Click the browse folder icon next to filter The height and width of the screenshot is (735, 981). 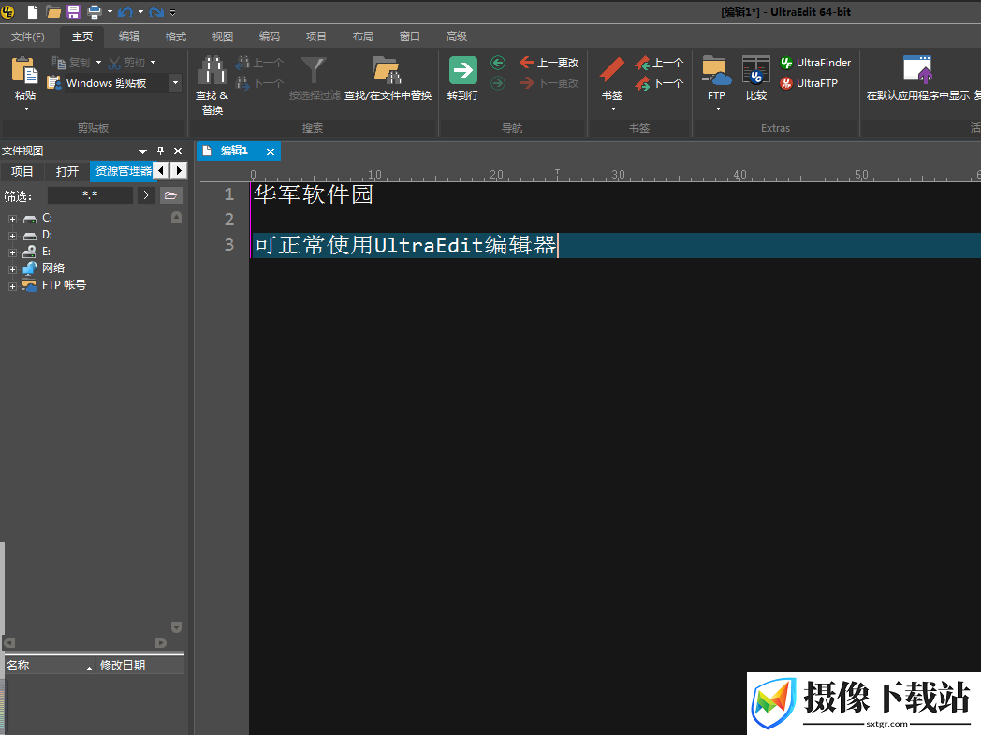tap(170, 195)
